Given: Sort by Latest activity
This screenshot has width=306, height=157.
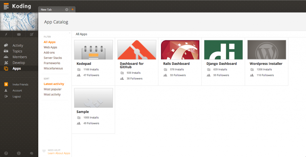Looking at the screenshot, I should (54, 84).
